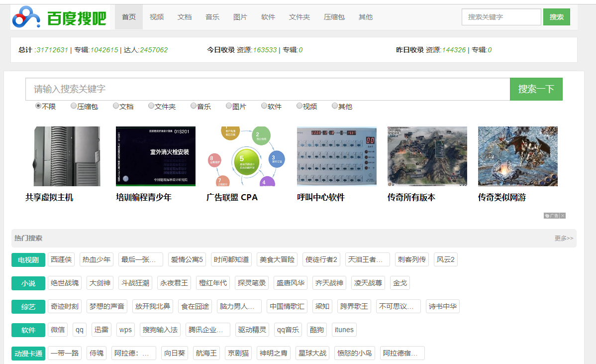Click the 诗书中华 search tag

[443, 306]
